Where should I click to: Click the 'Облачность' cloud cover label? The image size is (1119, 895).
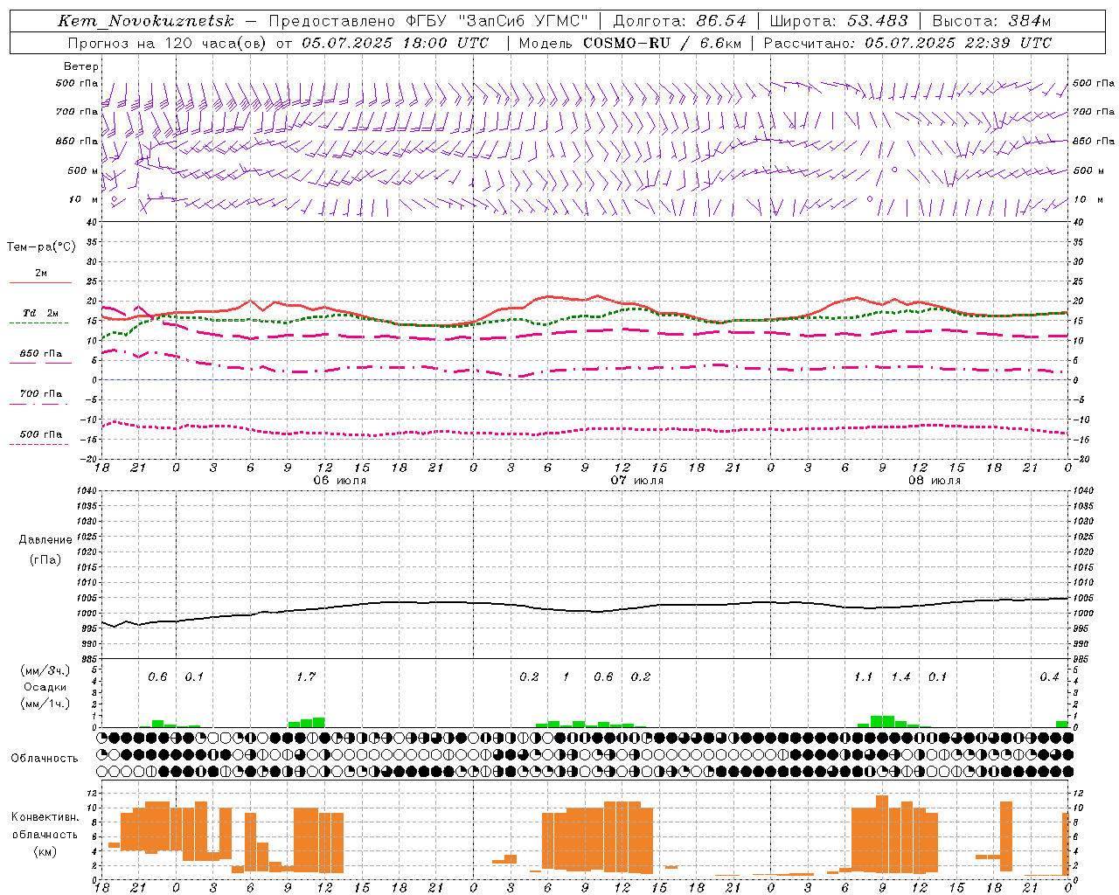coord(45,758)
